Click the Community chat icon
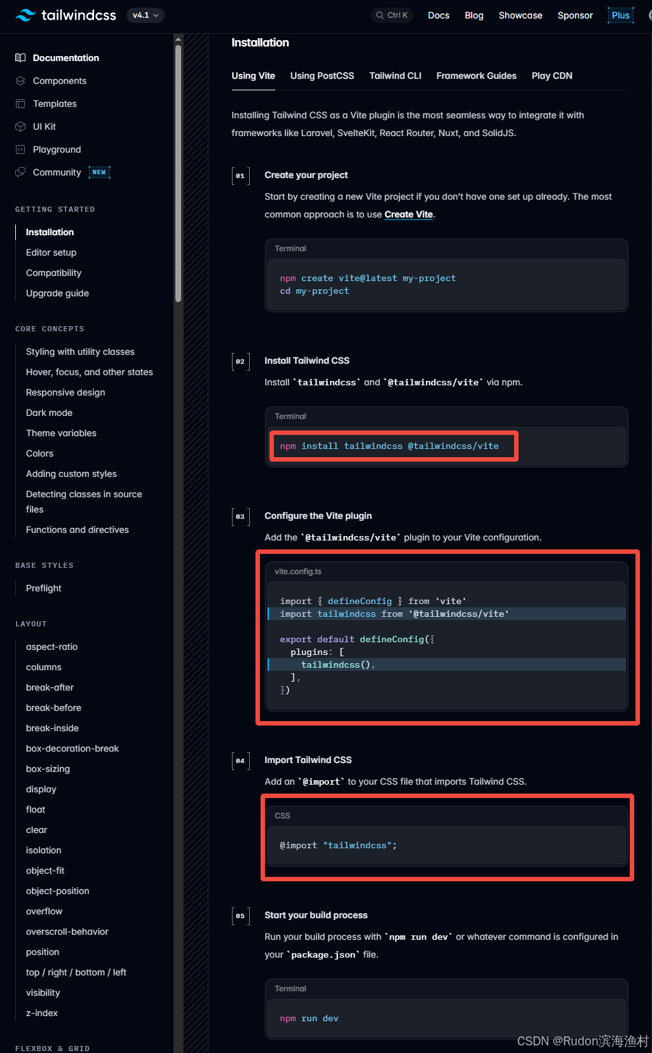The height and width of the screenshot is (1053, 652). [20, 172]
